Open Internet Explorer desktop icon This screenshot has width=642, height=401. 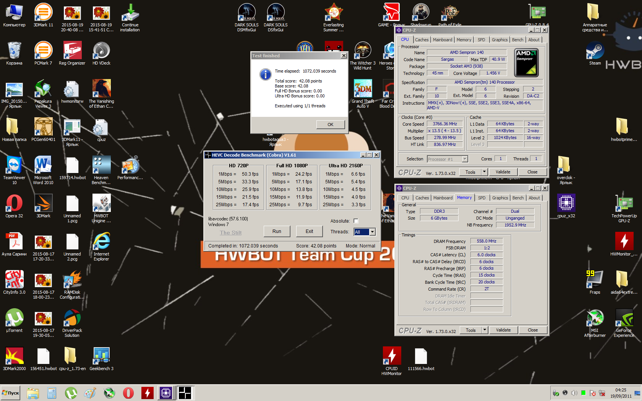click(101, 247)
